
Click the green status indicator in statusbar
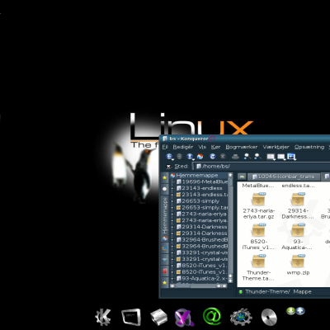(x=241, y=292)
